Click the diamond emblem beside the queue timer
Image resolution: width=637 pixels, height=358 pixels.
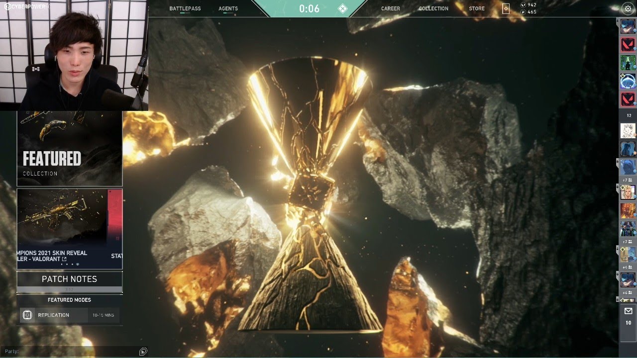point(342,8)
